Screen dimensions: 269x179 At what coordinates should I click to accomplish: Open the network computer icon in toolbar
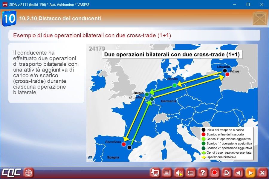coord(155,172)
